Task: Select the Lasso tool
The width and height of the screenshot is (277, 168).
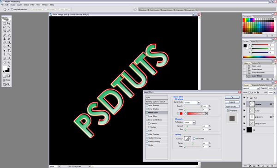Action: pyautogui.click(x=5, y=27)
